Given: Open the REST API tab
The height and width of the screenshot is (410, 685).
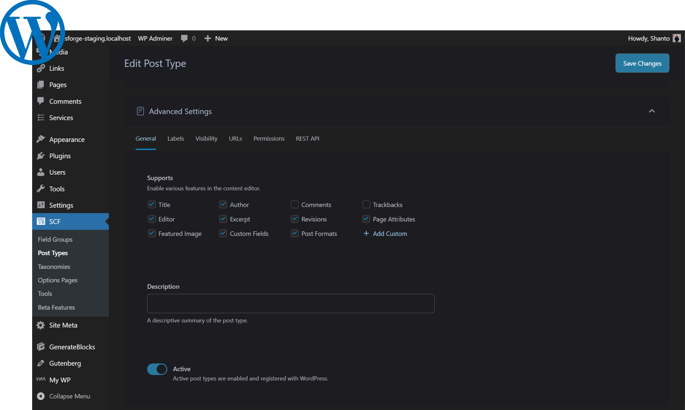Looking at the screenshot, I should [308, 138].
